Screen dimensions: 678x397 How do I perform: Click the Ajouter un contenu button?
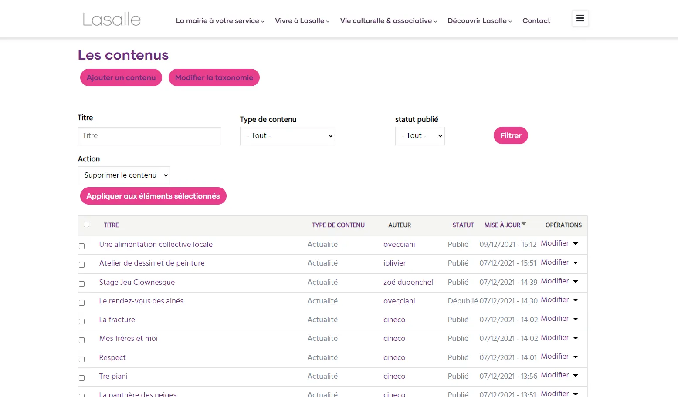(x=121, y=77)
